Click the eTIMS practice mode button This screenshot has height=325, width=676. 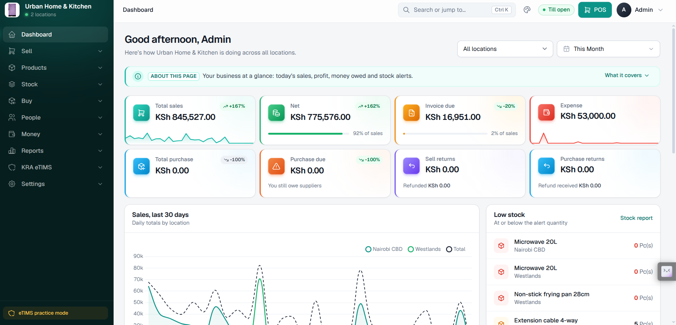55,313
